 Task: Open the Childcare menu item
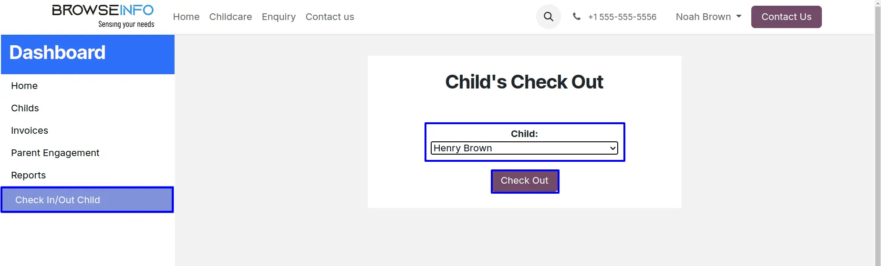point(230,17)
